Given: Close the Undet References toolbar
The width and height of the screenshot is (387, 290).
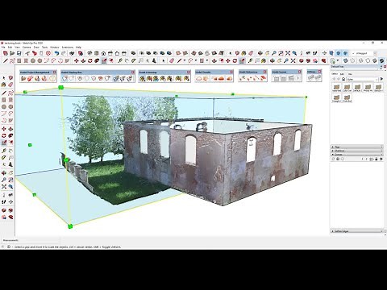Looking at the screenshot, I should (265, 72).
